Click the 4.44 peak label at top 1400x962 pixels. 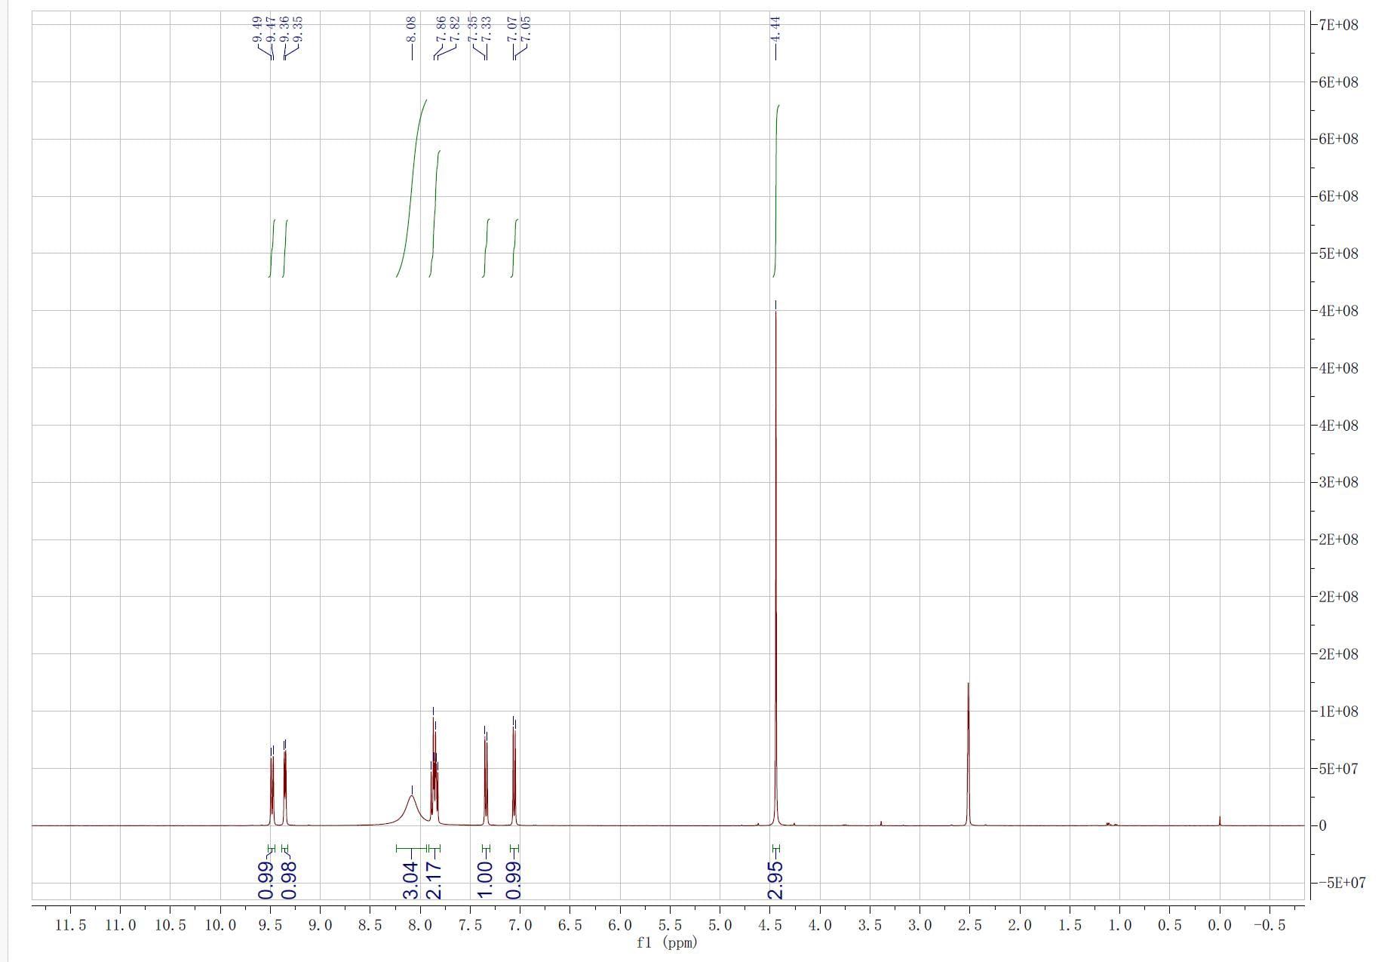pos(775,29)
